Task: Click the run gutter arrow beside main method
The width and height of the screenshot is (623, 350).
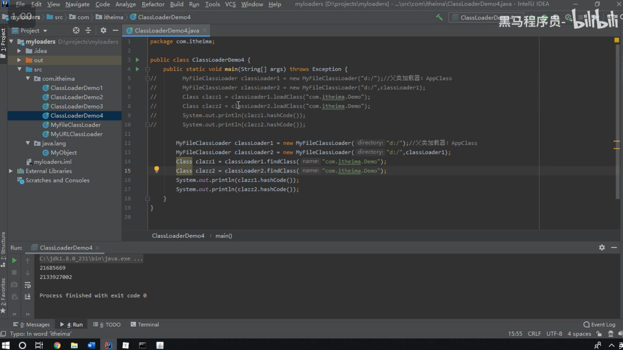Action: (x=137, y=69)
